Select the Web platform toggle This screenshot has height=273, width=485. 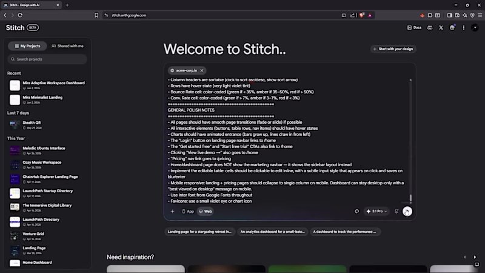[x=205, y=211]
